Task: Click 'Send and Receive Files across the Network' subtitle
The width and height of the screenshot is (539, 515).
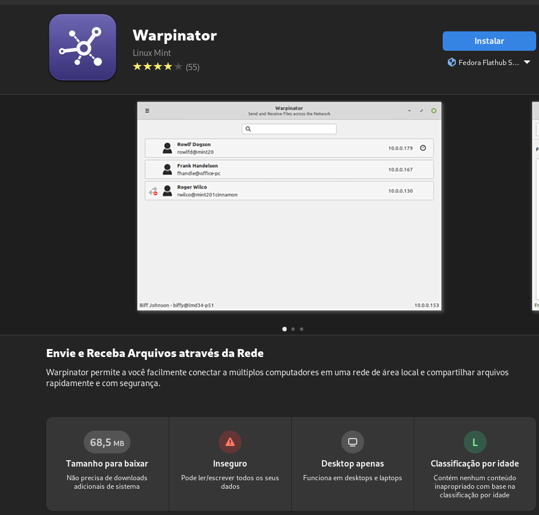Action: coord(289,114)
